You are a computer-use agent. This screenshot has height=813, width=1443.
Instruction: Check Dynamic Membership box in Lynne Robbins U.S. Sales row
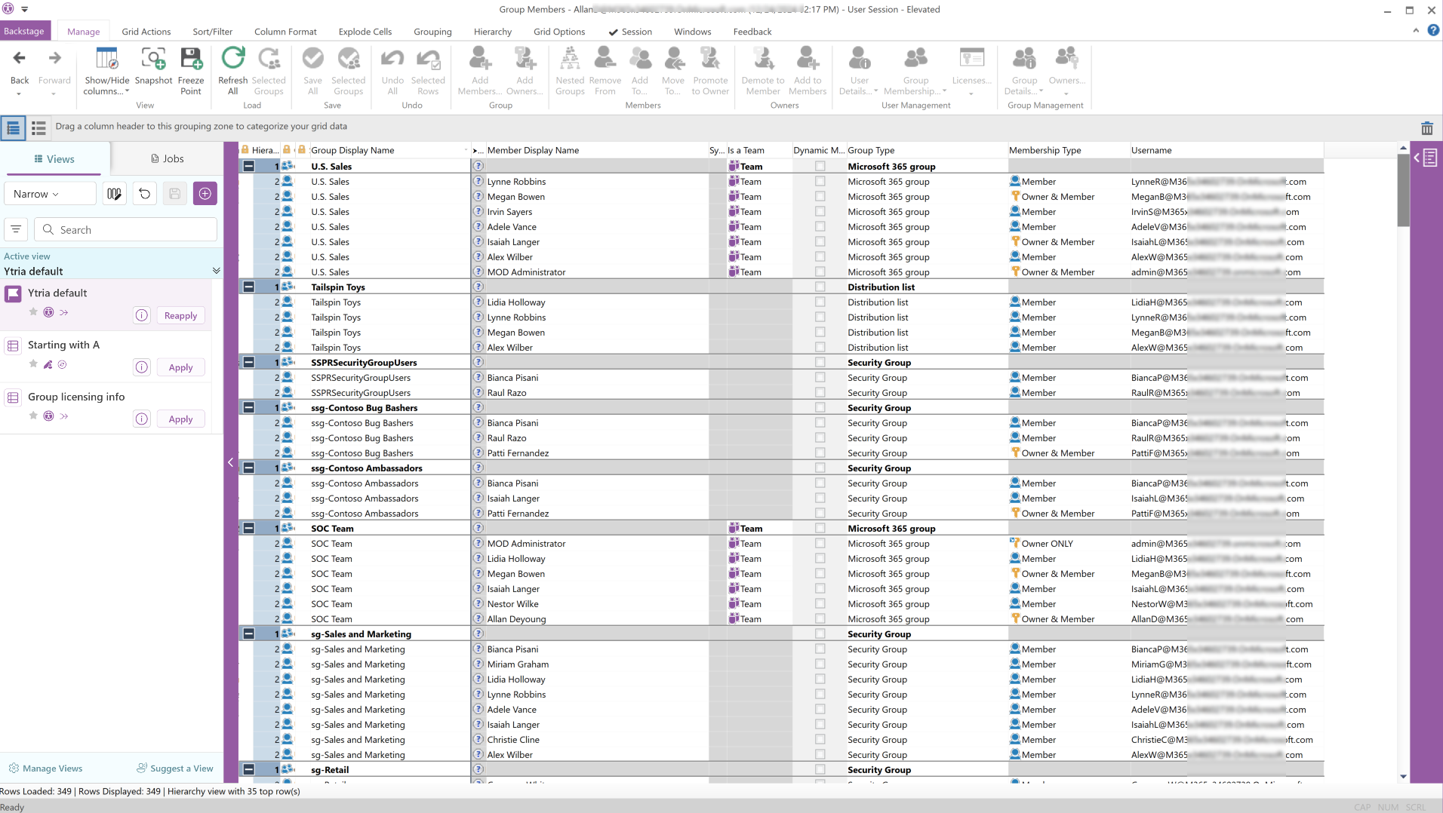tap(820, 182)
